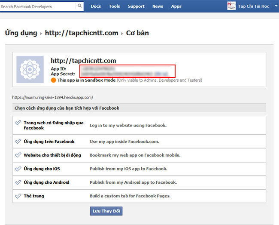Screen dimensions: 279x225
Task: Click 'Build a custom tab for Facebook Pages.'
Action: tap(130, 196)
